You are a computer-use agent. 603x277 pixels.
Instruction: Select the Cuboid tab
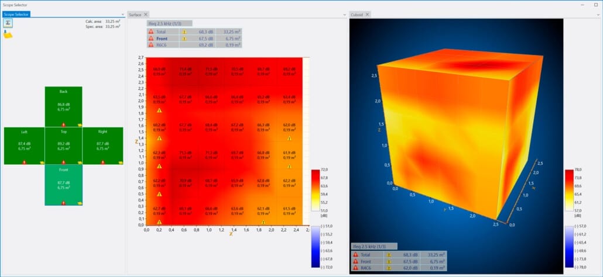click(356, 14)
